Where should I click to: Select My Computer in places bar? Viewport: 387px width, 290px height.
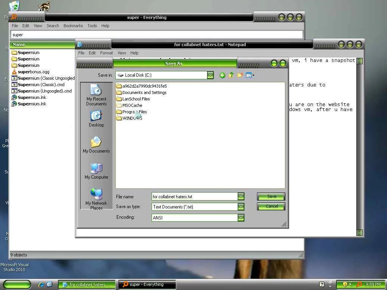(96, 171)
